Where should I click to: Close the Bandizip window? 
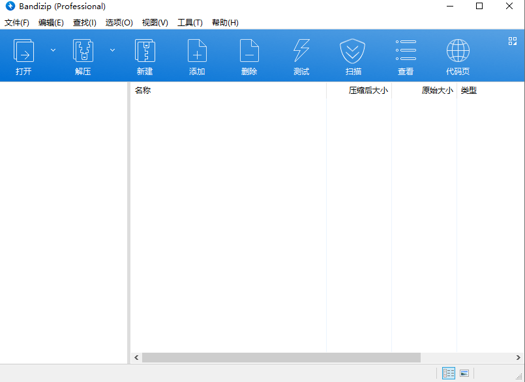[x=509, y=6]
